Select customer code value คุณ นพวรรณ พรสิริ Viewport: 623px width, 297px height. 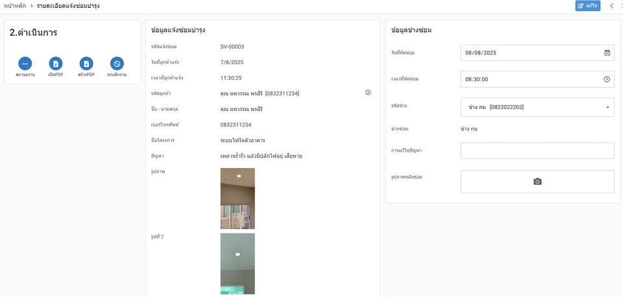[x=260, y=93]
